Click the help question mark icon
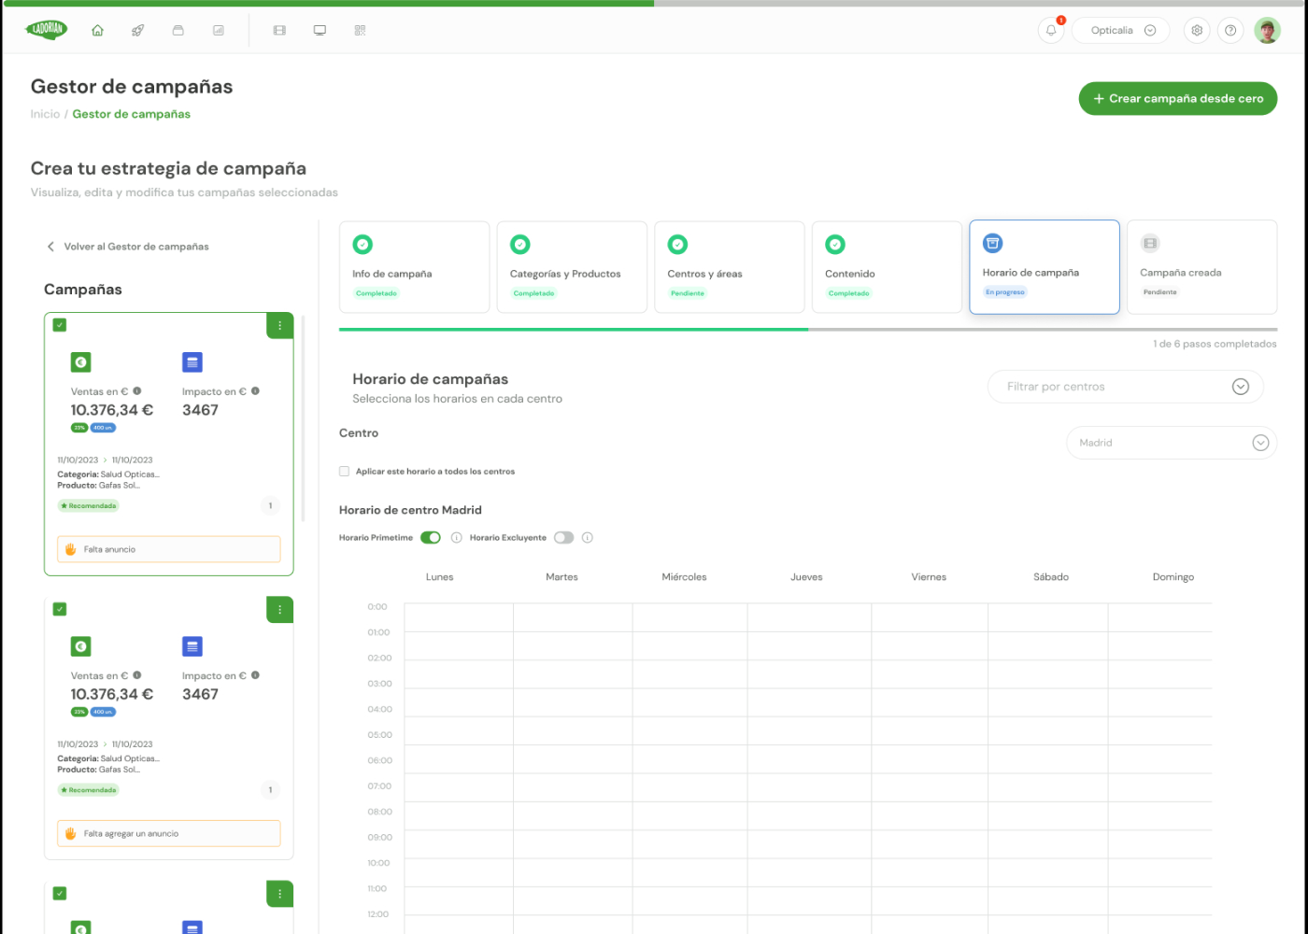Screen dimensions: 1308x934 click(x=1230, y=31)
